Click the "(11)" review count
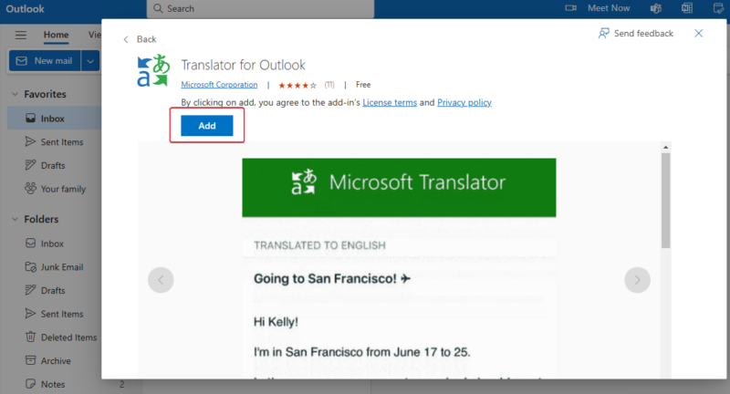 tap(329, 85)
